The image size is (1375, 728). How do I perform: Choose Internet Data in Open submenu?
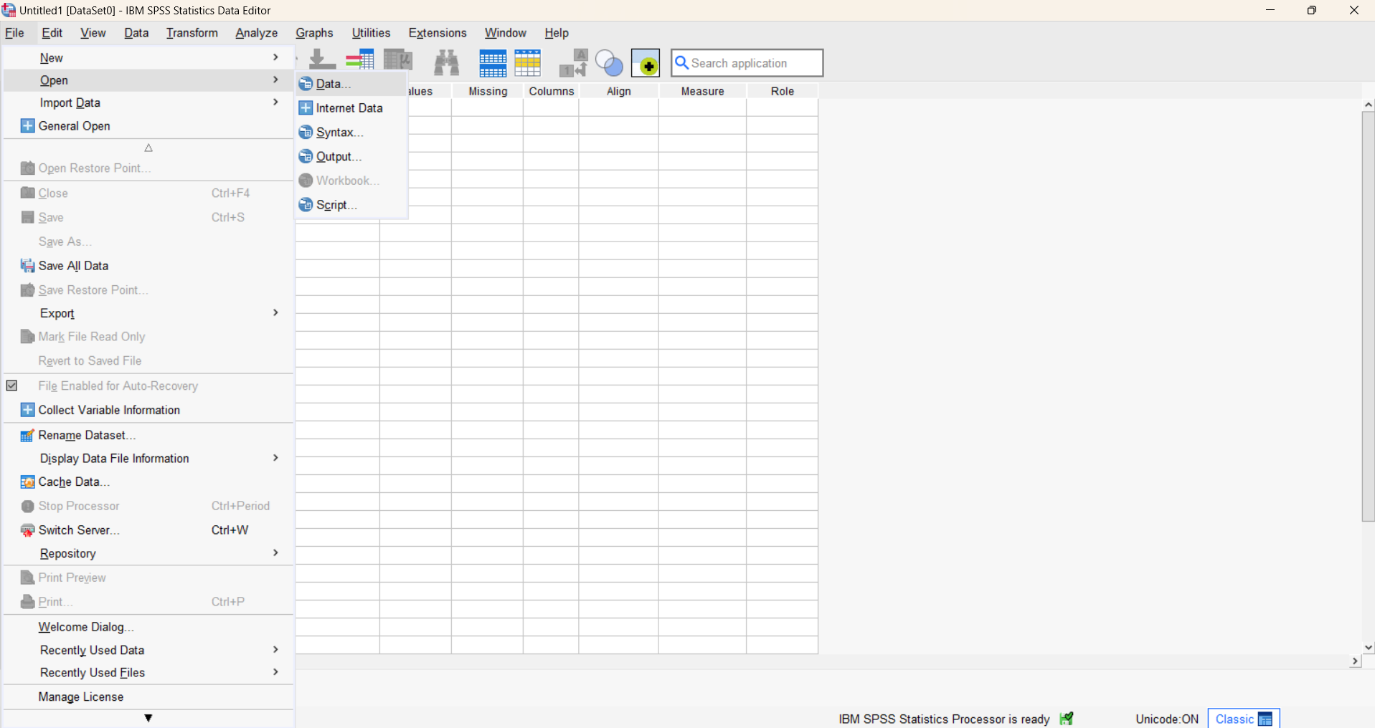tap(351, 108)
